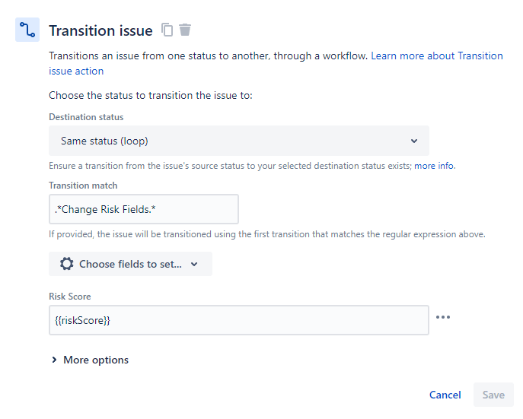This screenshot has height=419, width=523.
Task: Open the Destination status dropdown
Action: click(x=238, y=141)
